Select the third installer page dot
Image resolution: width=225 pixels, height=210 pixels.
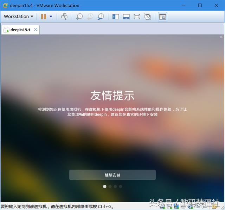[x=115, y=186]
